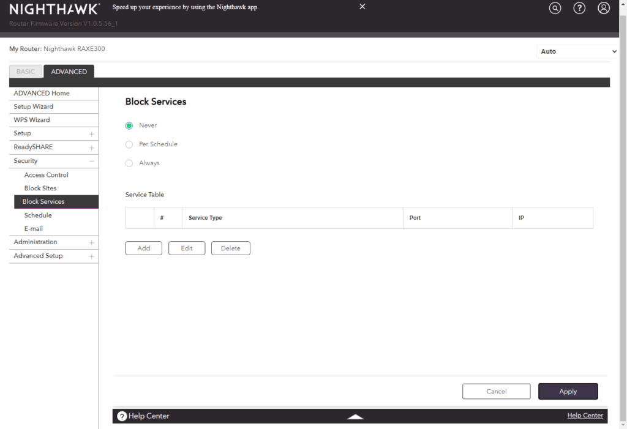The height and width of the screenshot is (429, 627).
Task: Follow the Help Center link at bottom right
Action: click(x=585, y=416)
